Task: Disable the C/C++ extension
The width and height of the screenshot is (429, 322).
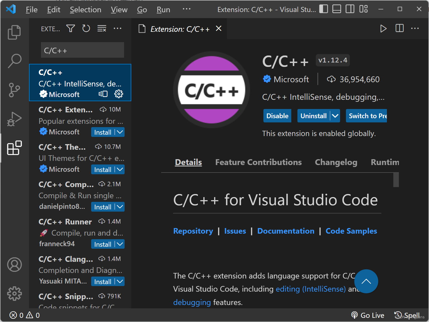Action: click(277, 116)
